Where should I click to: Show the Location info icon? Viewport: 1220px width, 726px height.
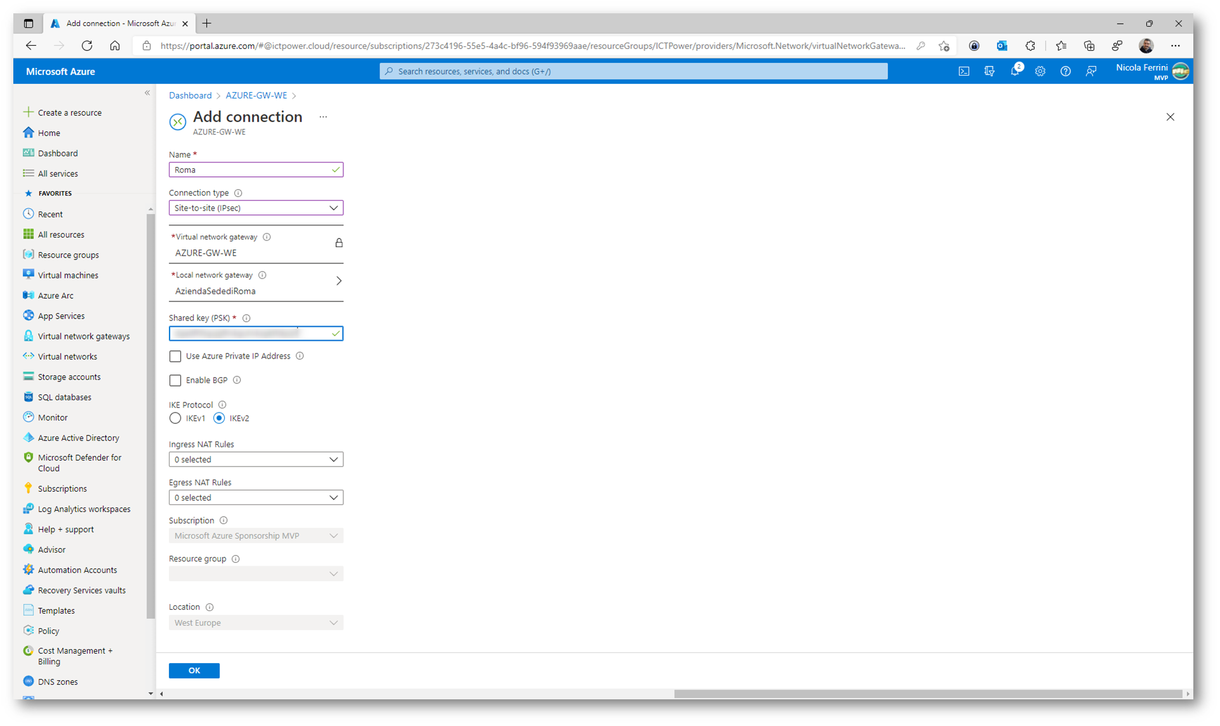click(209, 607)
